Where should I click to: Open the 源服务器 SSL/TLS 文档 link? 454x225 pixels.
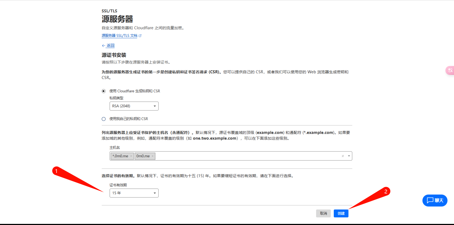pos(119,36)
